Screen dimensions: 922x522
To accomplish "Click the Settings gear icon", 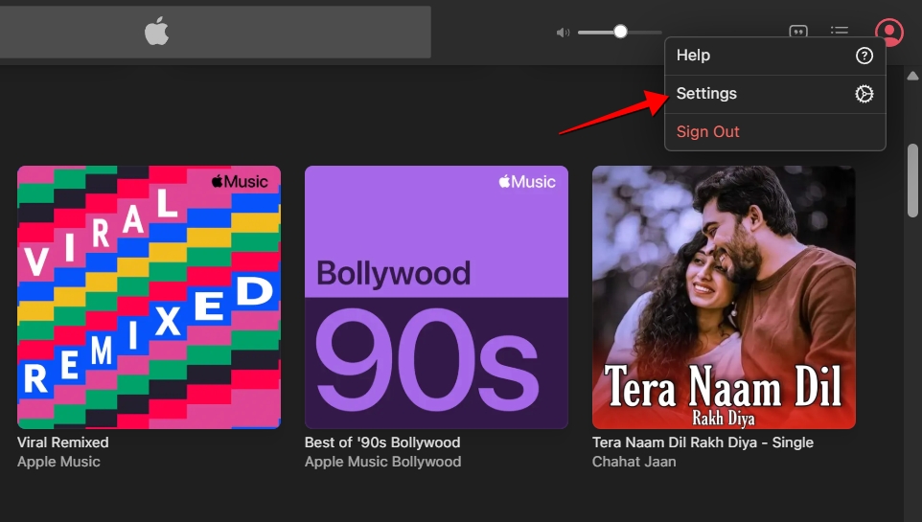I will (864, 94).
